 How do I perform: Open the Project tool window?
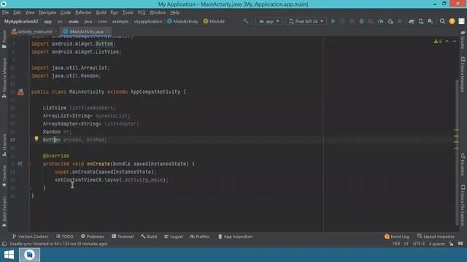(4, 39)
